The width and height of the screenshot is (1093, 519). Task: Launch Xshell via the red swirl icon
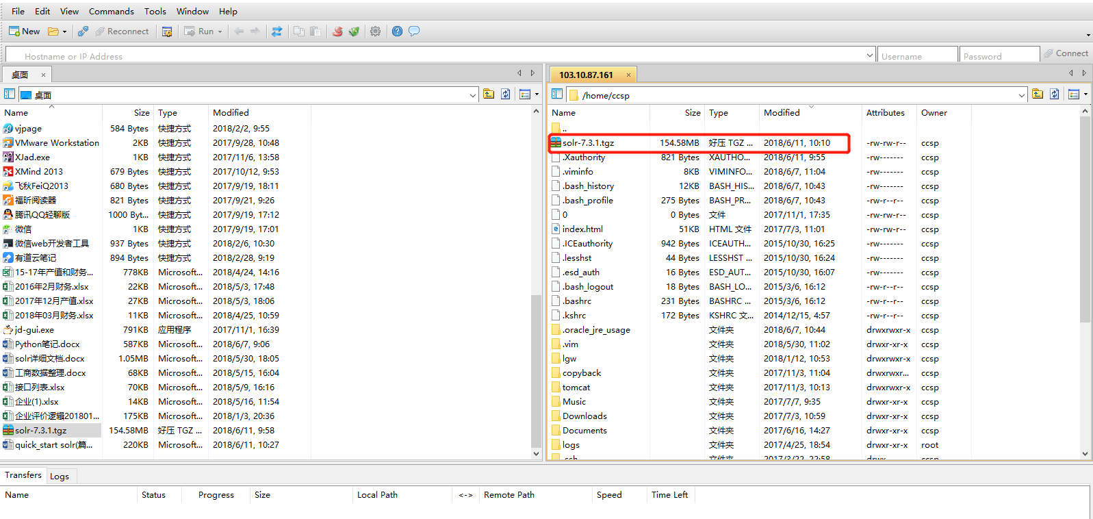(x=337, y=31)
